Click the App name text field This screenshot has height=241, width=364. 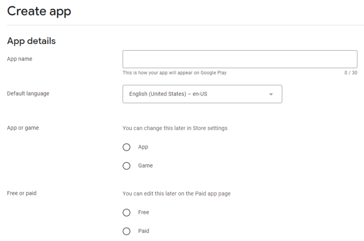(240, 59)
